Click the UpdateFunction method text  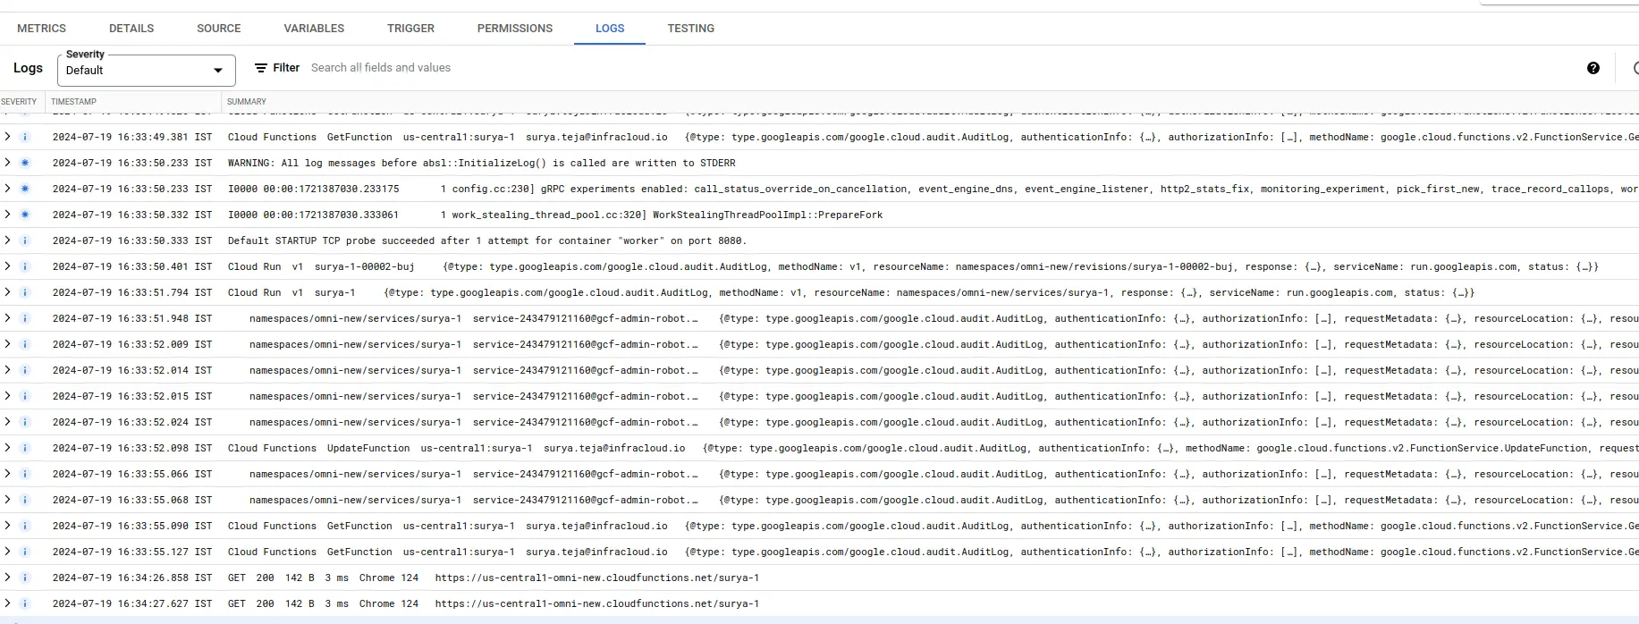(368, 448)
